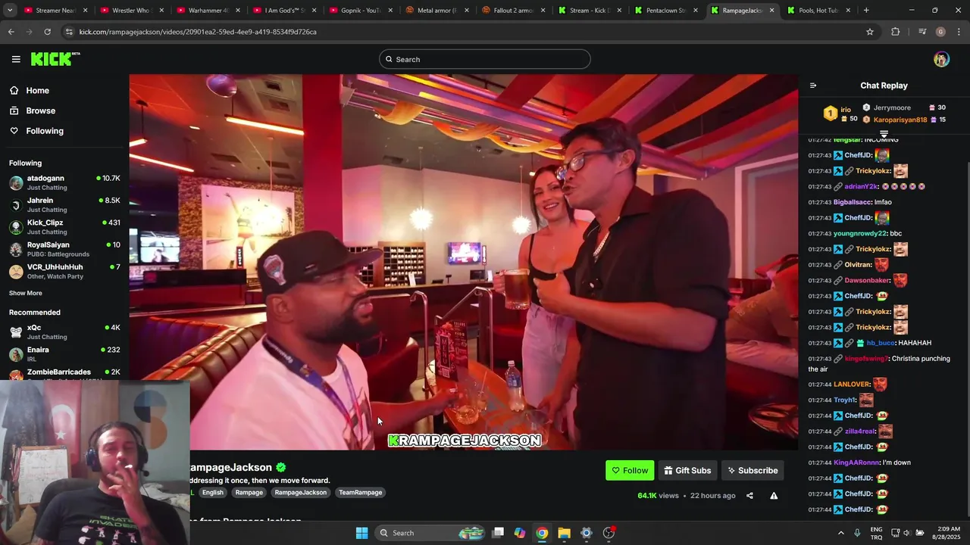
Task: Select the Rampage tag
Action: [249, 492]
